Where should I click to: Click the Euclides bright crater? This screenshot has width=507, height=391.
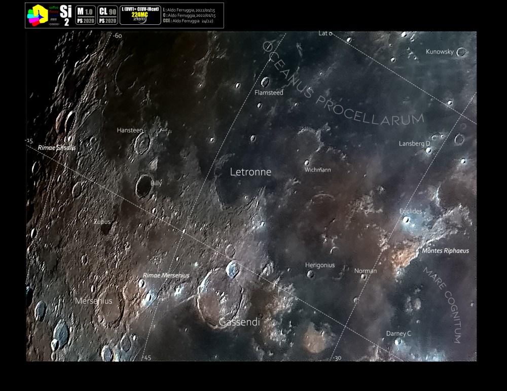[x=406, y=220]
